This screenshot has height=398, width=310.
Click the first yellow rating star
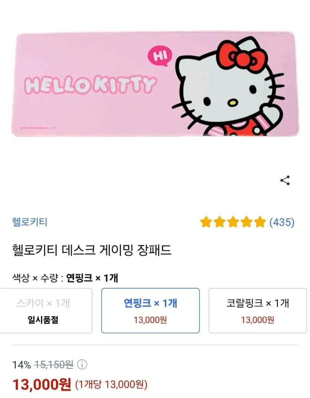point(206,222)
